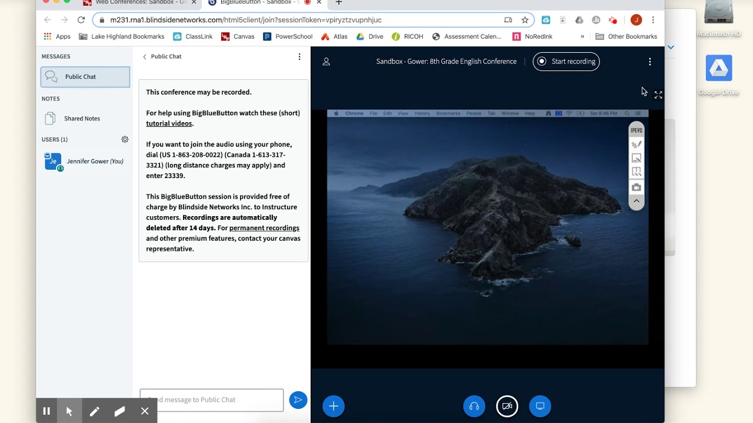This screenshot has height=423, width=753.
Task: Click the headset audio button
Action: [x=474, y=406]
